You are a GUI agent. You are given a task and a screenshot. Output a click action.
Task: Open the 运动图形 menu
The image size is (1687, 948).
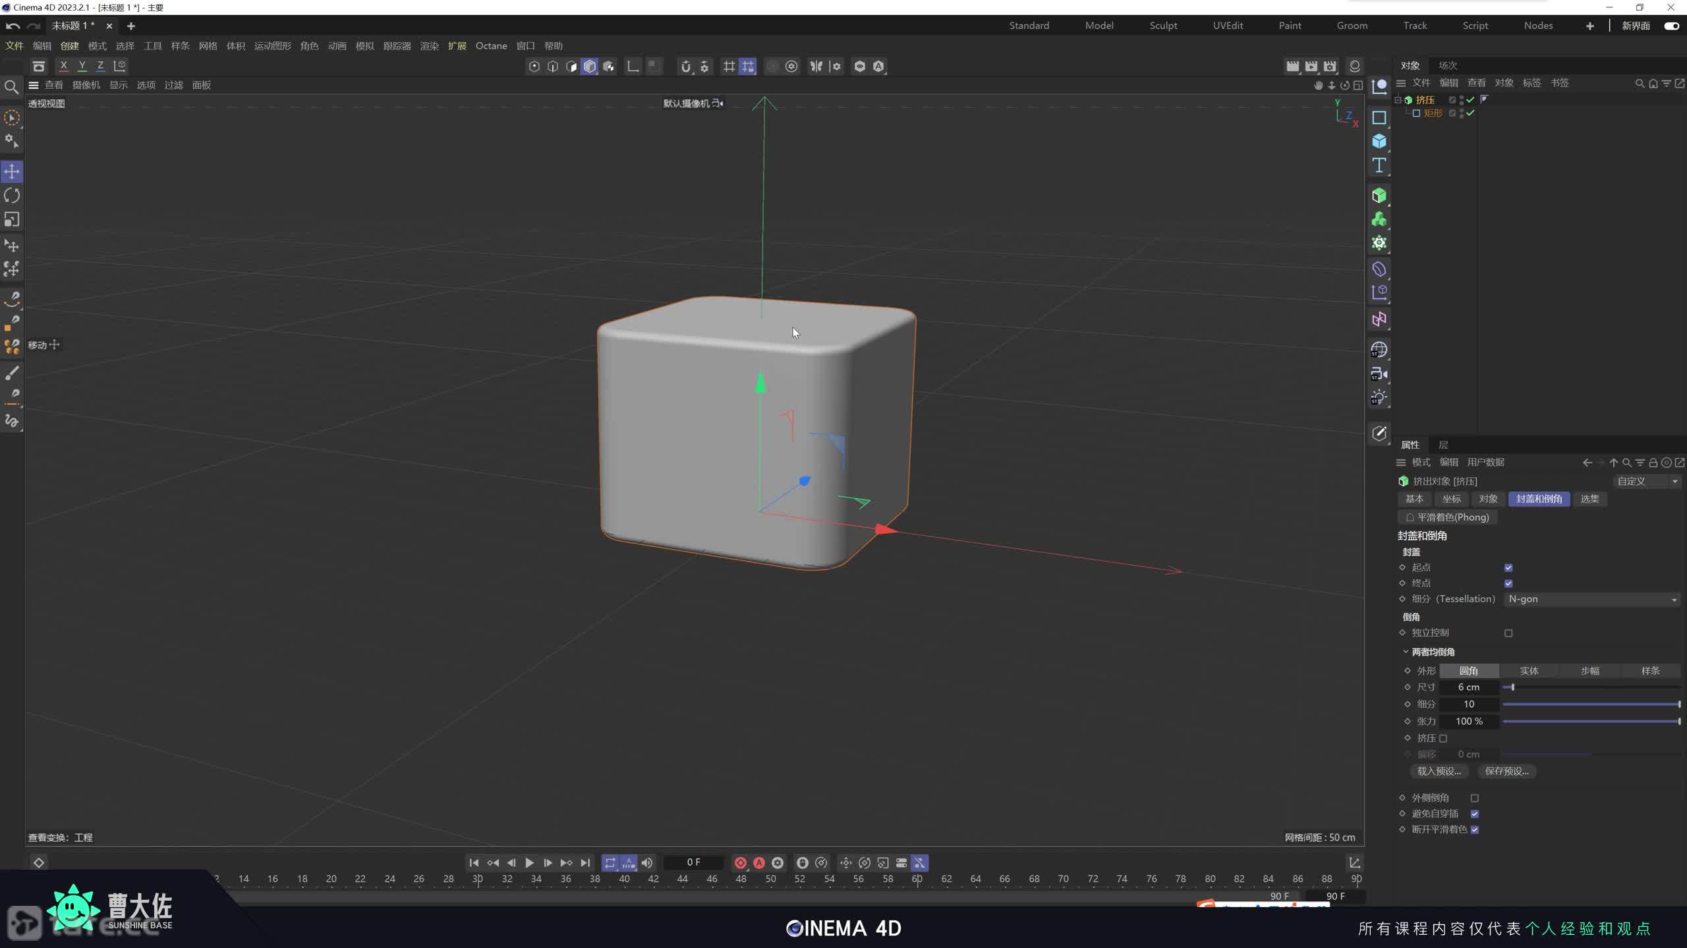272,46
